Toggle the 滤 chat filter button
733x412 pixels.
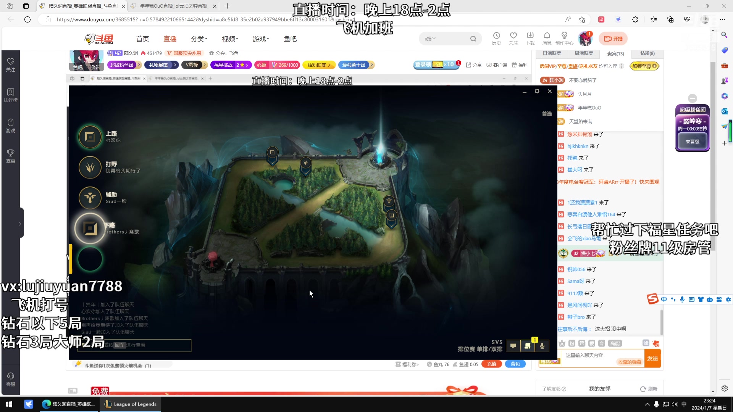pos(646,343)
